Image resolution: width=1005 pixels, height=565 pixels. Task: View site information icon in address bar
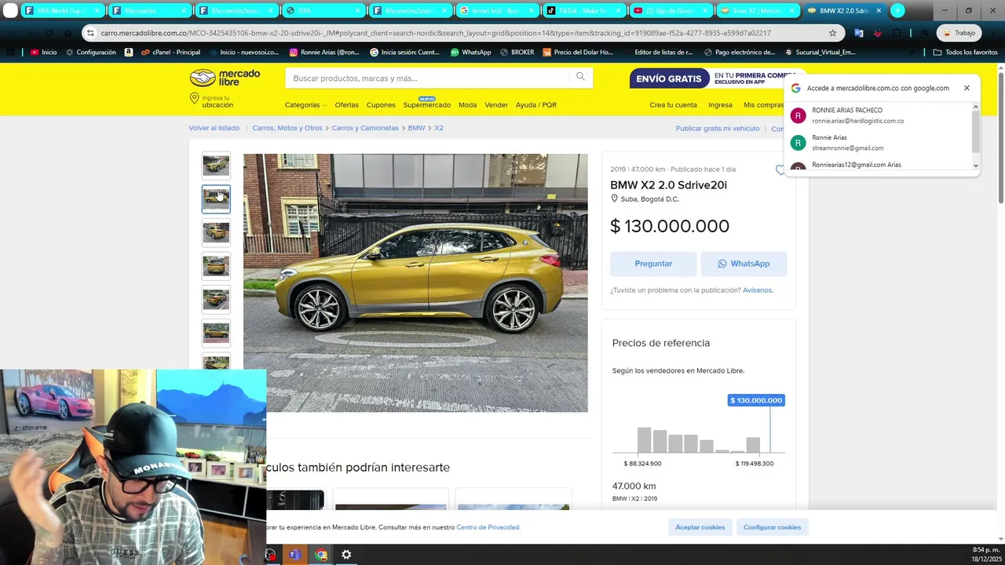tap(90, 33)
